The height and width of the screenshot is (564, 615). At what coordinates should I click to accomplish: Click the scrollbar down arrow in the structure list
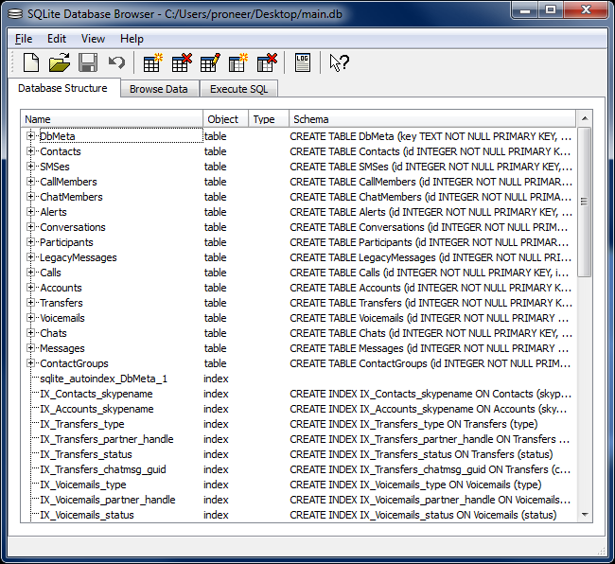point(584,514)
